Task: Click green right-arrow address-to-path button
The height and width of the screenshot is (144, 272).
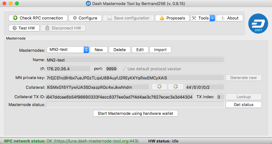Action: [160, 87]
